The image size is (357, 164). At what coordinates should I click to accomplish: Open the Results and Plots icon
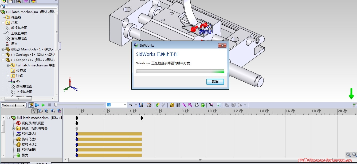point(211,105)
